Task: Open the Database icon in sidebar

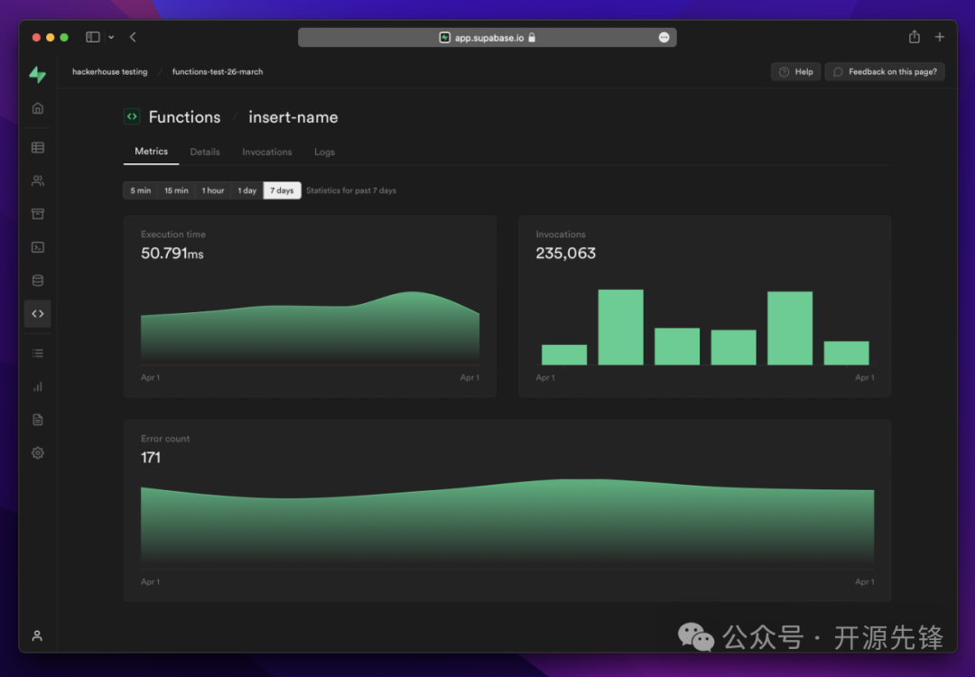Action: point(38,281)
